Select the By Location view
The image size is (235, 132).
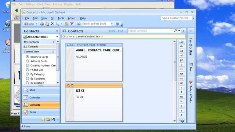click(35, 83)
